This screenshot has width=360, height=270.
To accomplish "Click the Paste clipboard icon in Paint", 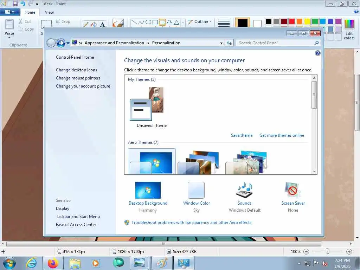I will coord(9,24).
